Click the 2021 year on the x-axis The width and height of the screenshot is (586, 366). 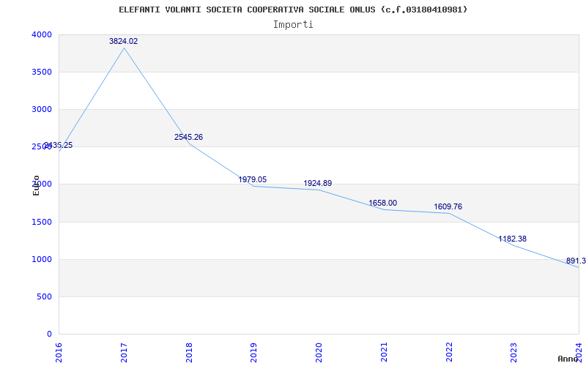tap(384, 352)
